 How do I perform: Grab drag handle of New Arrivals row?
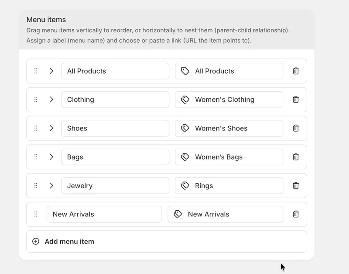click(x=36, y=214)
